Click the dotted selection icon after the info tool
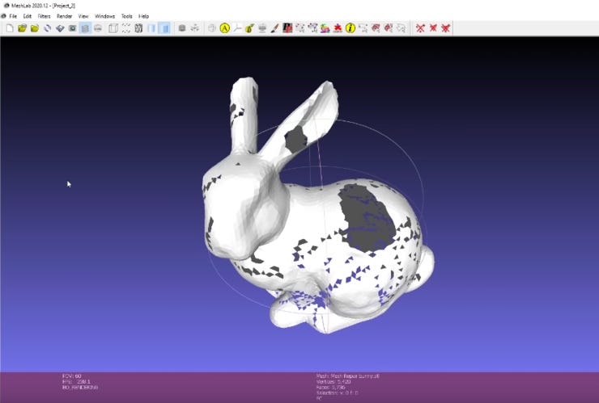 (363, 27)
